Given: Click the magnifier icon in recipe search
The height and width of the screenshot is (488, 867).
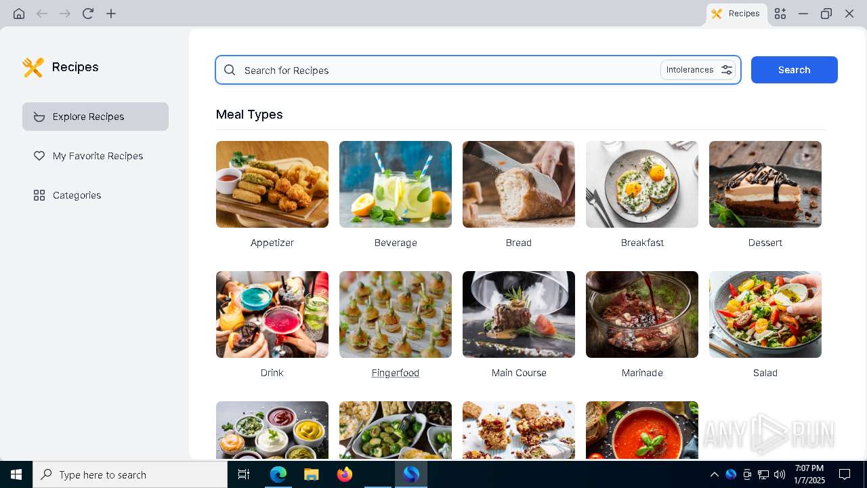Looking at the screenshot, I should click(230, 70).
